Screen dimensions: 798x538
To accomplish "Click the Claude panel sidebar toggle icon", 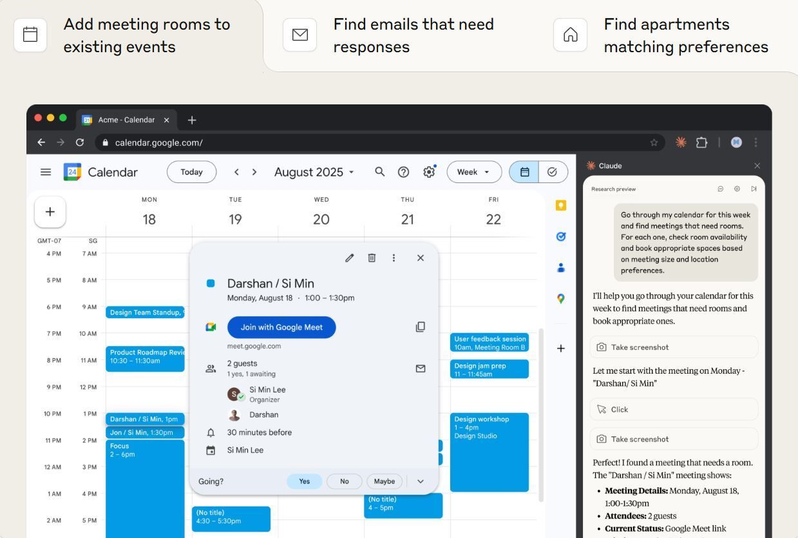I will click(x=754, y=189).
